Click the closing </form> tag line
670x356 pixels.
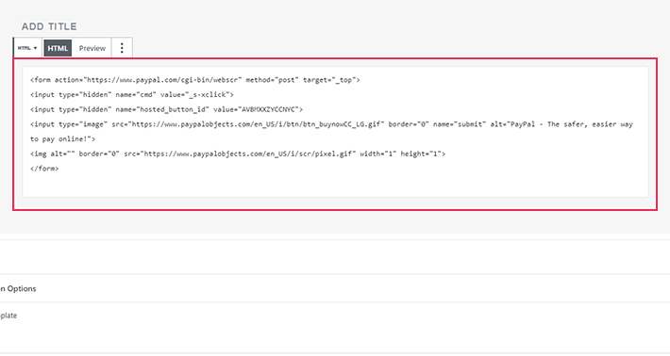(x=44, y=169)
